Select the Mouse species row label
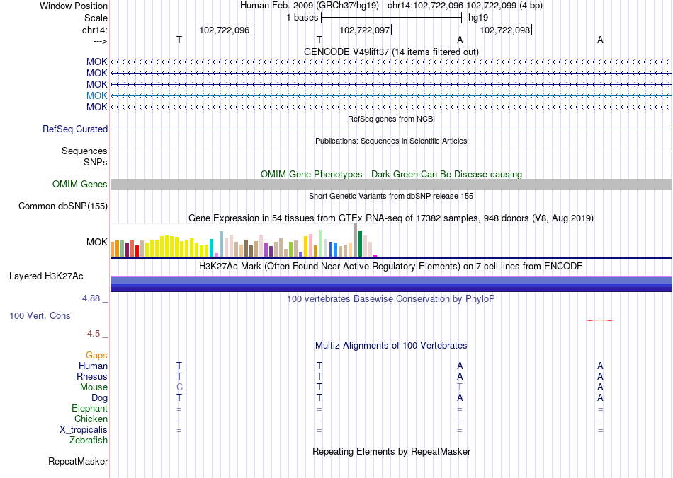 coord(94,387)
